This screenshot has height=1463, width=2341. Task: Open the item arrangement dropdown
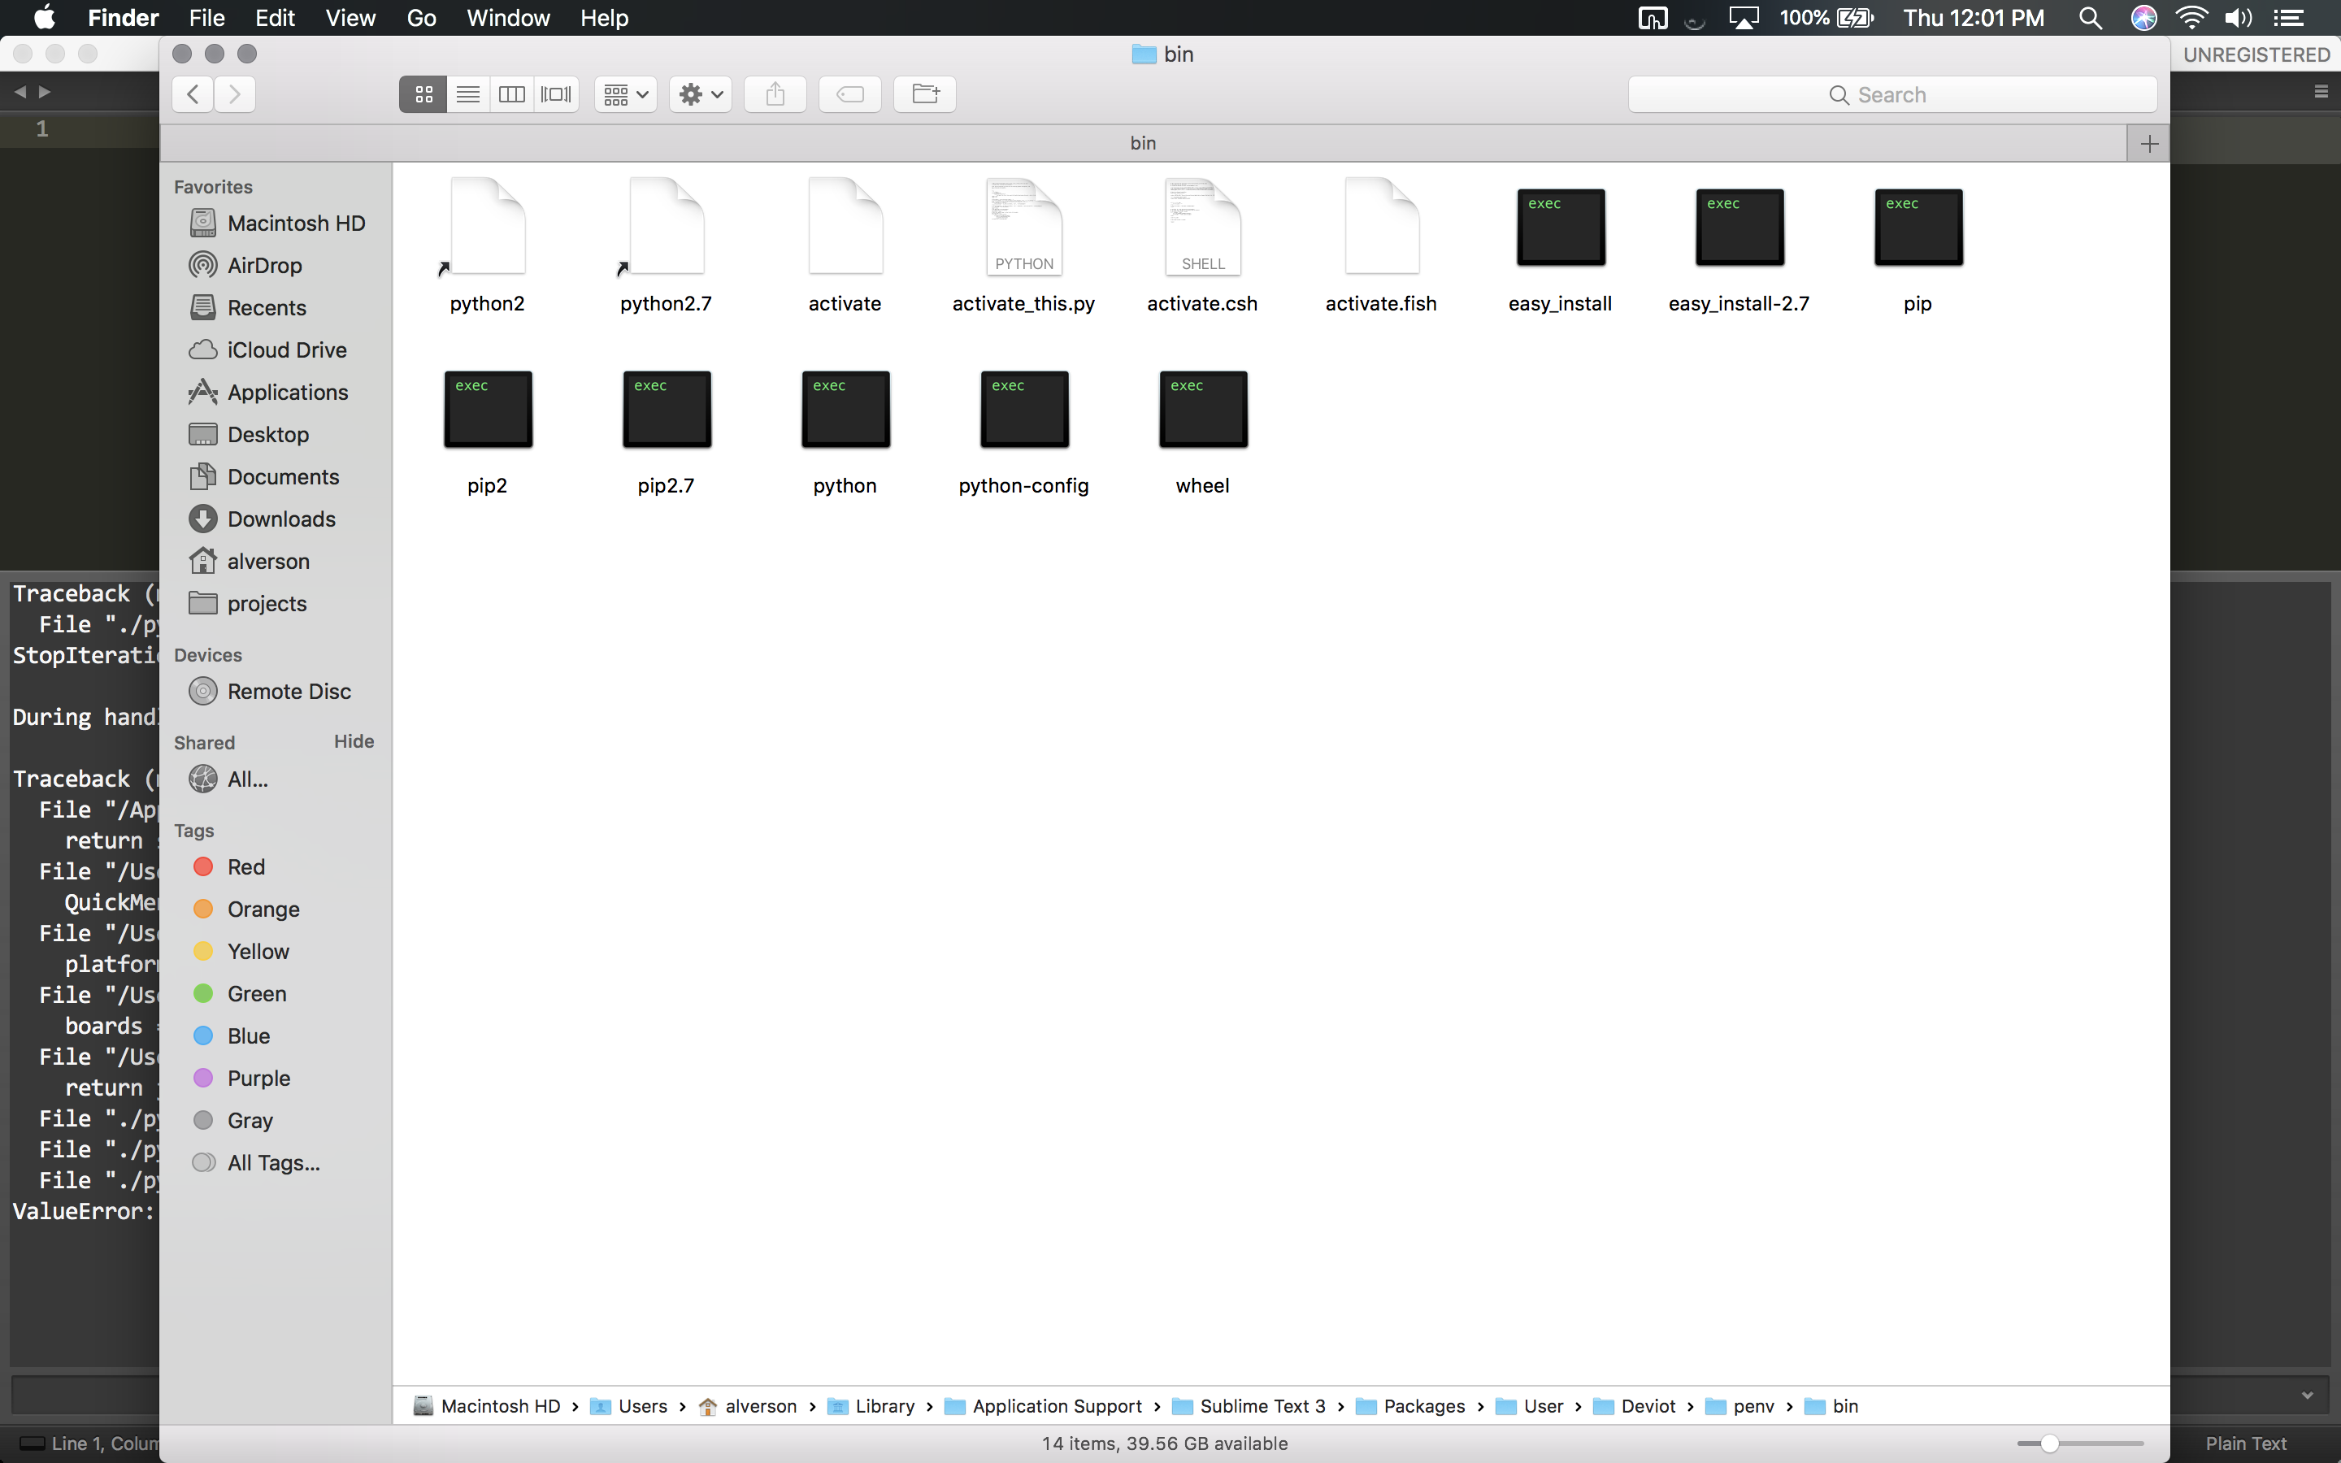click(x=624, y=93)
